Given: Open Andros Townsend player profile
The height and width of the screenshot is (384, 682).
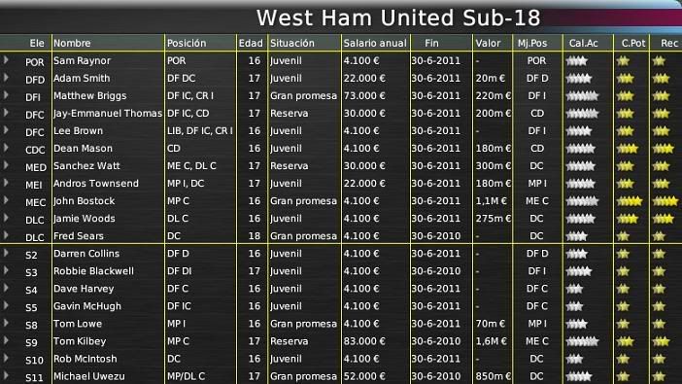Looking at the screenshot, I should (96, 184).
